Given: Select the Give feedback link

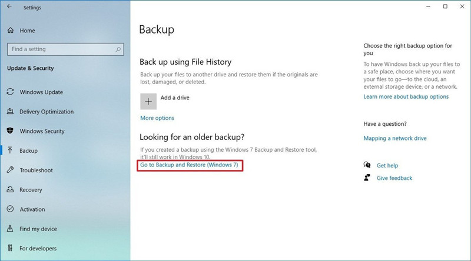Looking at the screenshot, I should 394,178.
